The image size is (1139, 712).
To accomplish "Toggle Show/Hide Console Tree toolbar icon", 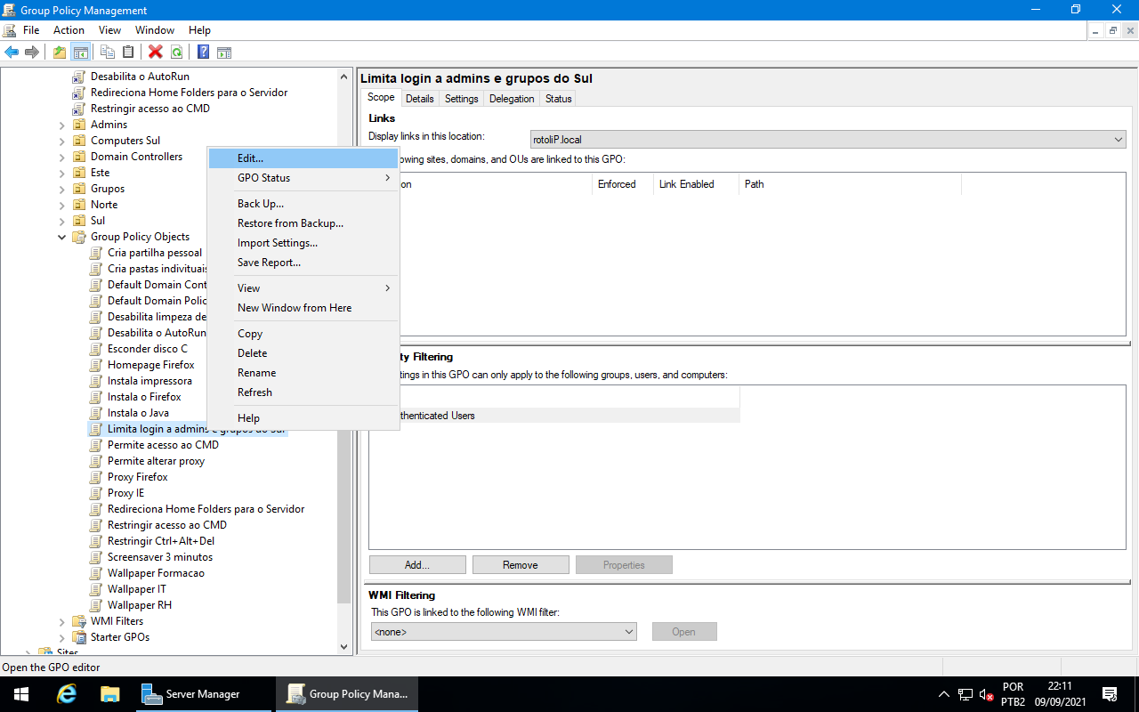I will tap(81, 53).
